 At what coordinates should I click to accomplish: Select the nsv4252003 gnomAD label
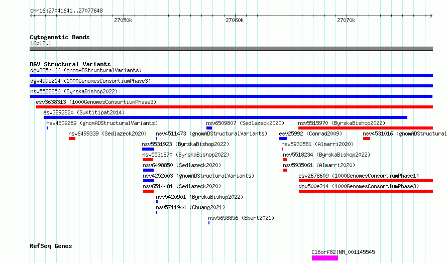(x=198, y=176)
